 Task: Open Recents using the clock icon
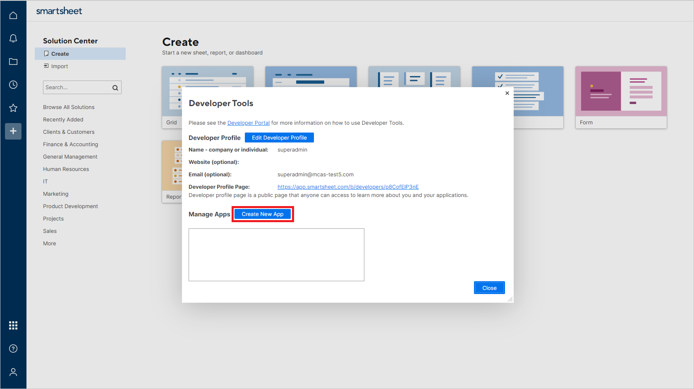click(13, 85)
